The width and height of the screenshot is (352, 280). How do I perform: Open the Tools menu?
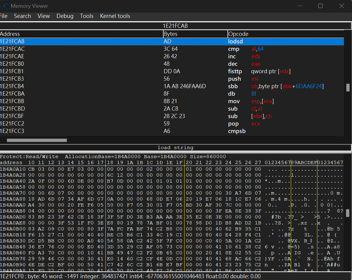(x=87, y=16)
